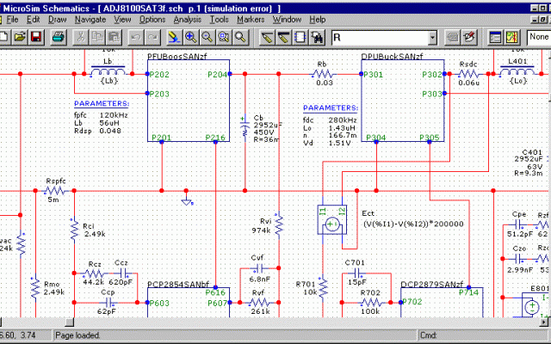The width and height of the screenshot is (551, 344).
Task: Click inside the part name field containing R
Action: (379, 37)
